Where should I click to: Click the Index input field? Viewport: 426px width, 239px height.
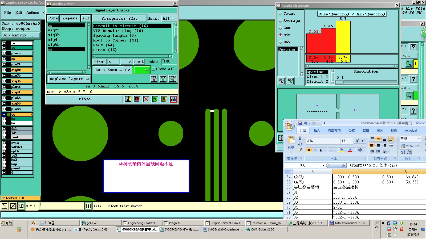pos(169,62)
